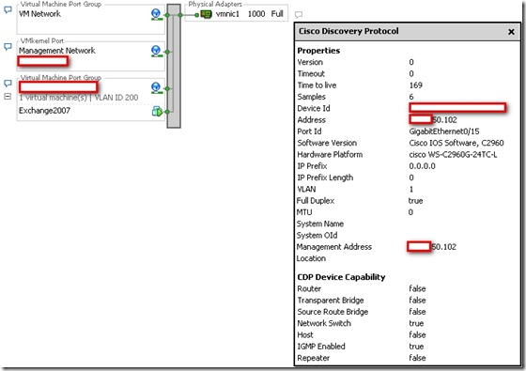Click the System Name property label
The height and width of the screenshot is (371, 526).
[320, 224]
